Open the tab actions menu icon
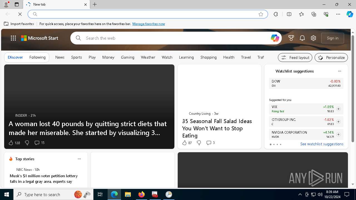This screenshot has width=356, height=200. tap(17, 4)
